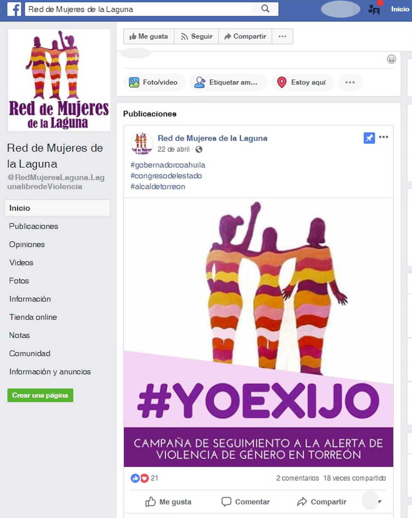The height and width of the screenshot is (518, 412).
Task: Click the pinned post pin icon
Action: point(369,138)
